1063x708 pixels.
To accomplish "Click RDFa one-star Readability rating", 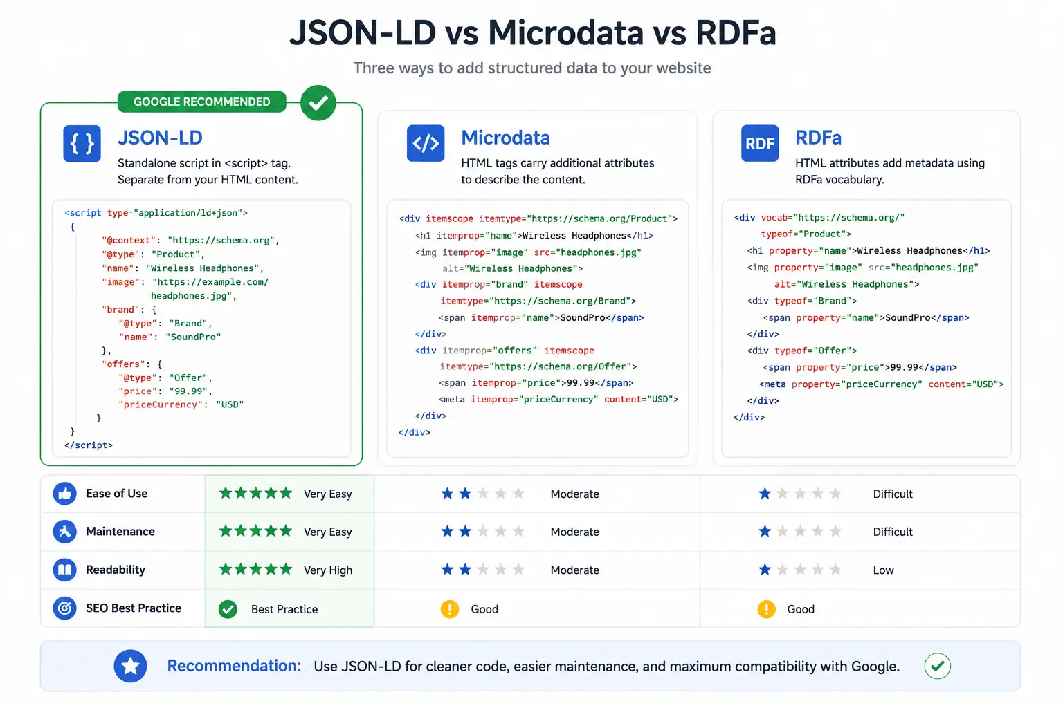I will 800,570.
